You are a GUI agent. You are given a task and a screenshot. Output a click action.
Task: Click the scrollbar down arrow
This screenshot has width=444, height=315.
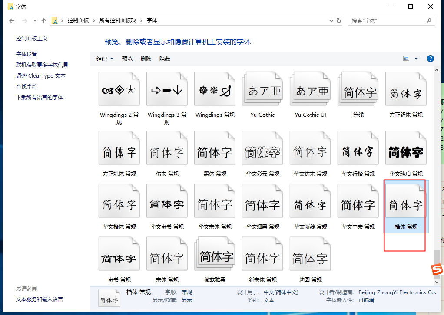[x=437, y=282]
